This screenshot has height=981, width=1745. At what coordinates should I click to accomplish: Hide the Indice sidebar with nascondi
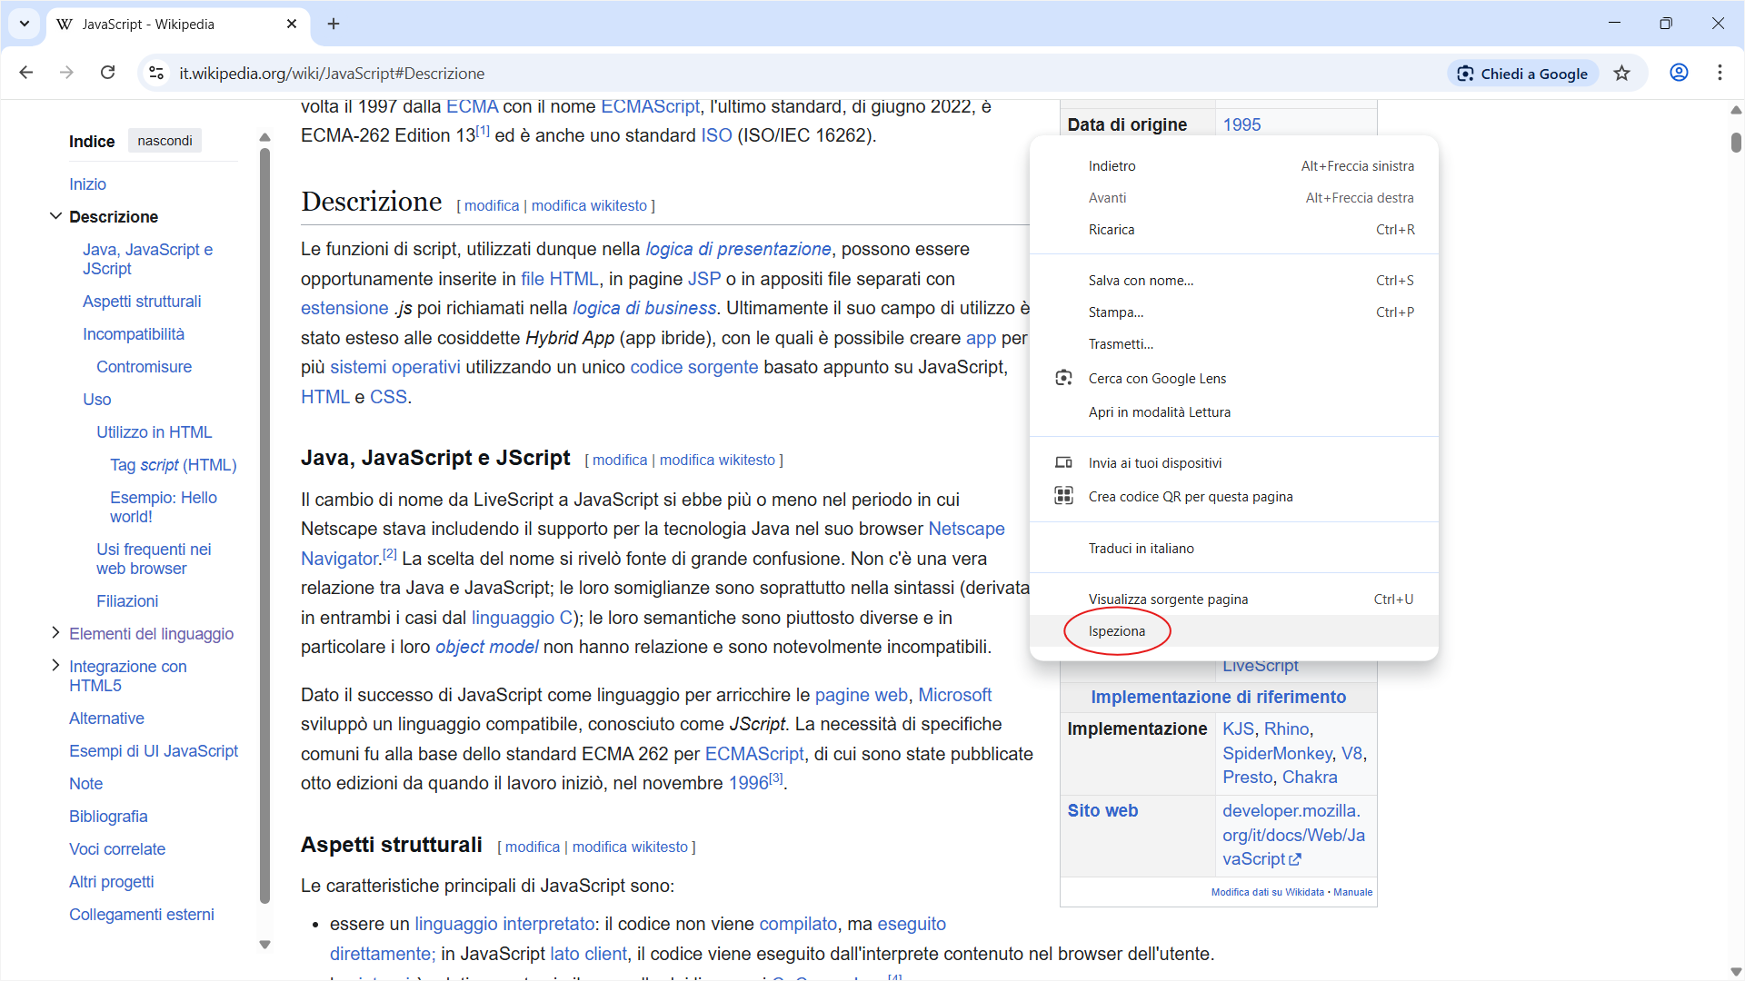point(165,141)
